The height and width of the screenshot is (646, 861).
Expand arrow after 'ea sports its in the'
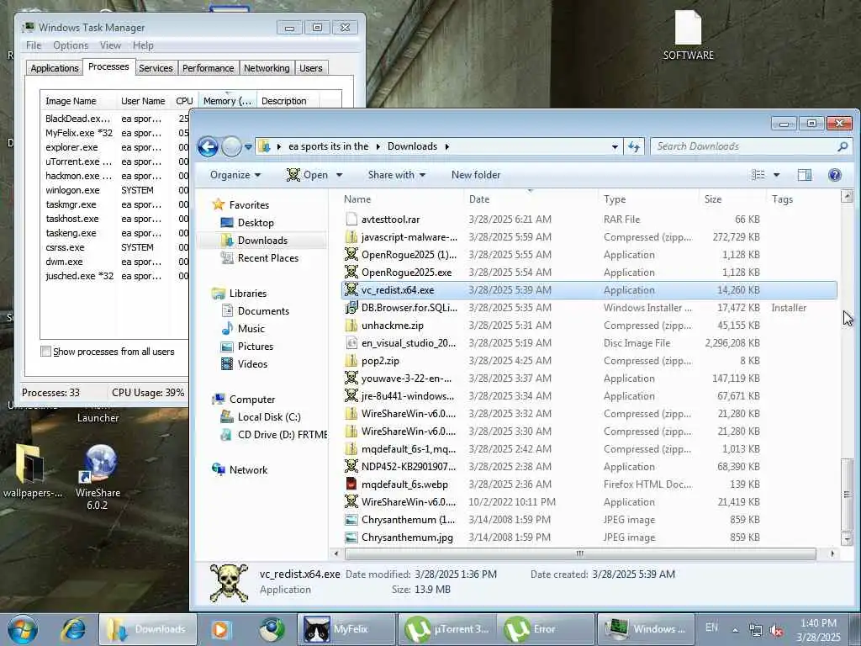click(378, 146)
